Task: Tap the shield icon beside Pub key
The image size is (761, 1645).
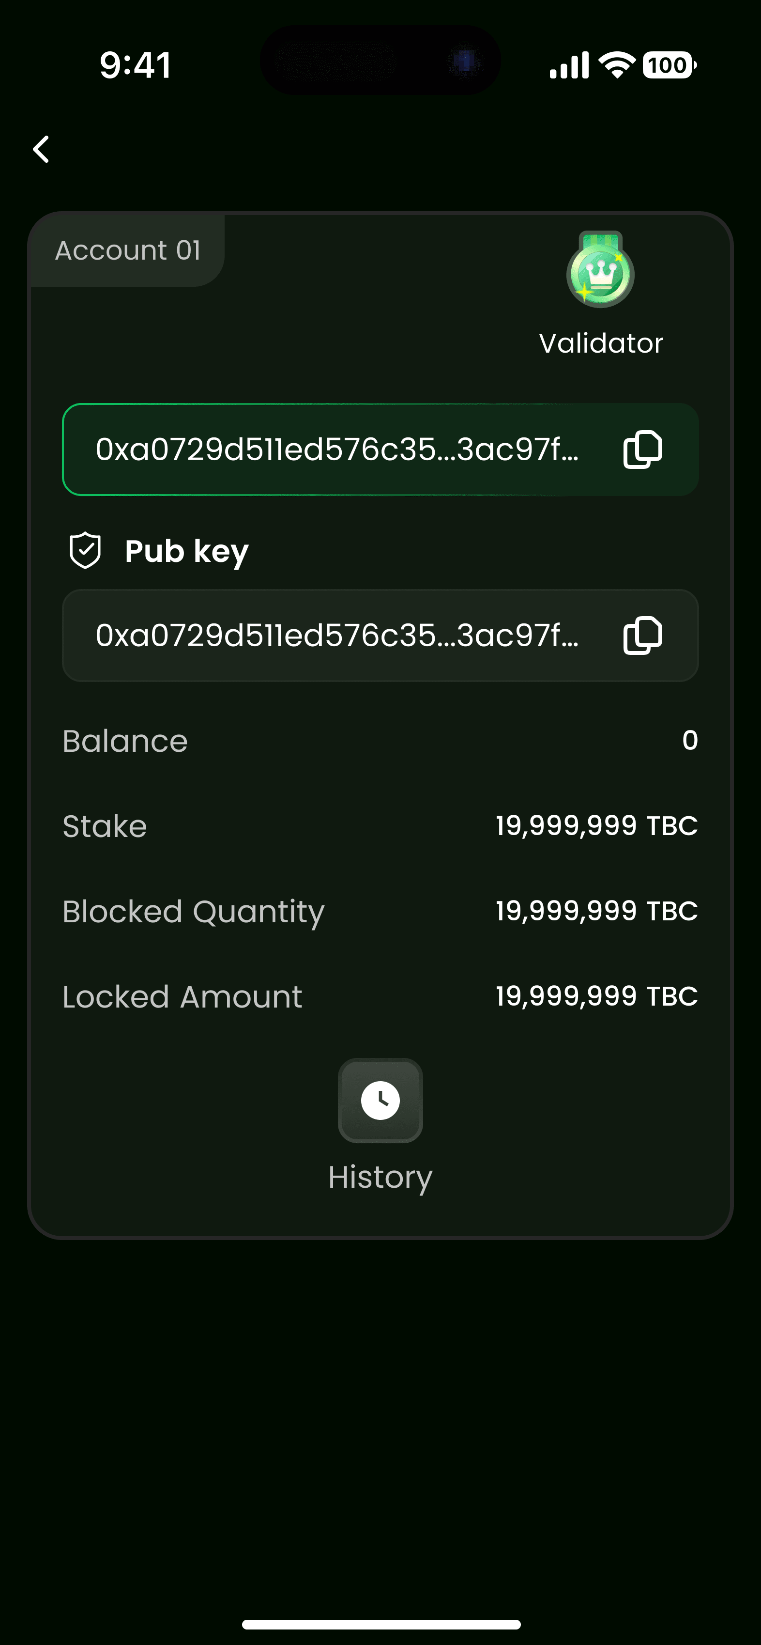Action: 85,550
